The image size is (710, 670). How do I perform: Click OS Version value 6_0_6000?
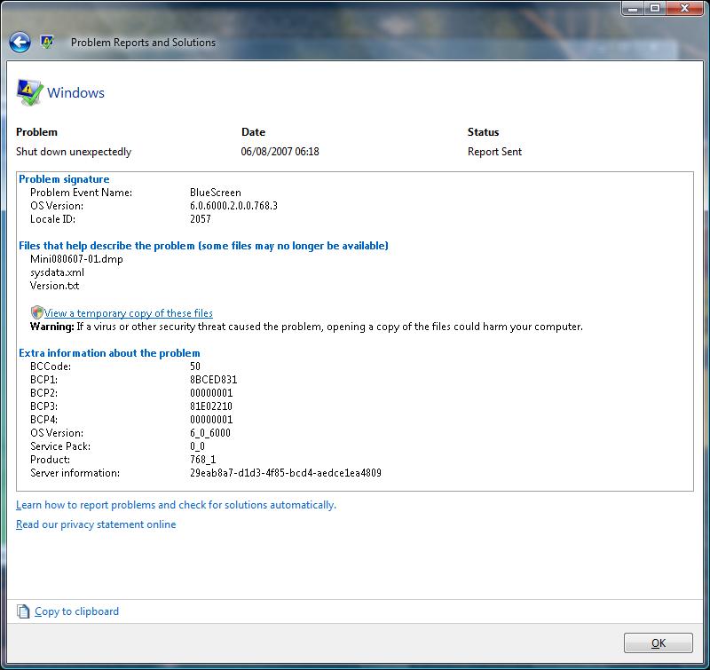click(x=210, y=433)
